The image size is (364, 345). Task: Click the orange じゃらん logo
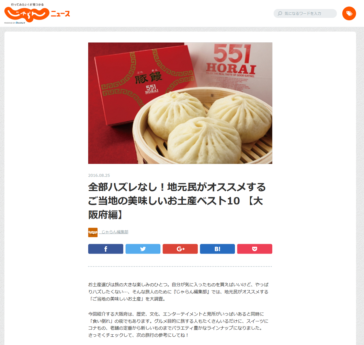pos(27,14)
